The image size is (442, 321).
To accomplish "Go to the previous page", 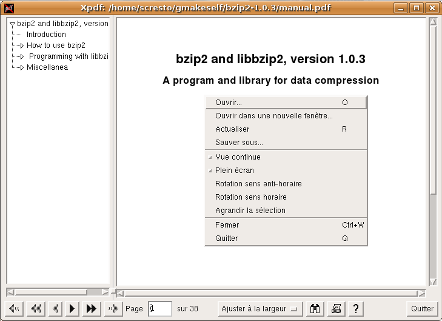I will click(x=55, y=309).
